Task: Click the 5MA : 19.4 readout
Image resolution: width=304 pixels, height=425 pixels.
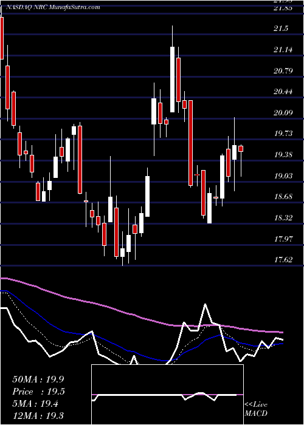Action: coord(35,404)
